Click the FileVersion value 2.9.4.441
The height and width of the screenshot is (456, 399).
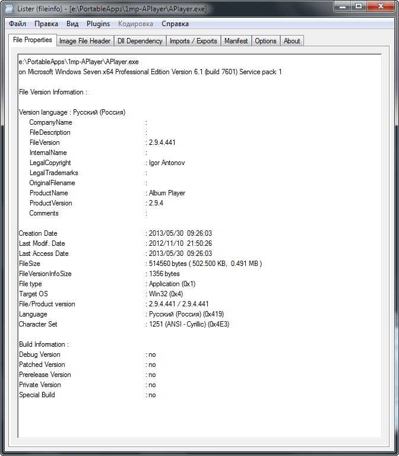pos(162,142)
